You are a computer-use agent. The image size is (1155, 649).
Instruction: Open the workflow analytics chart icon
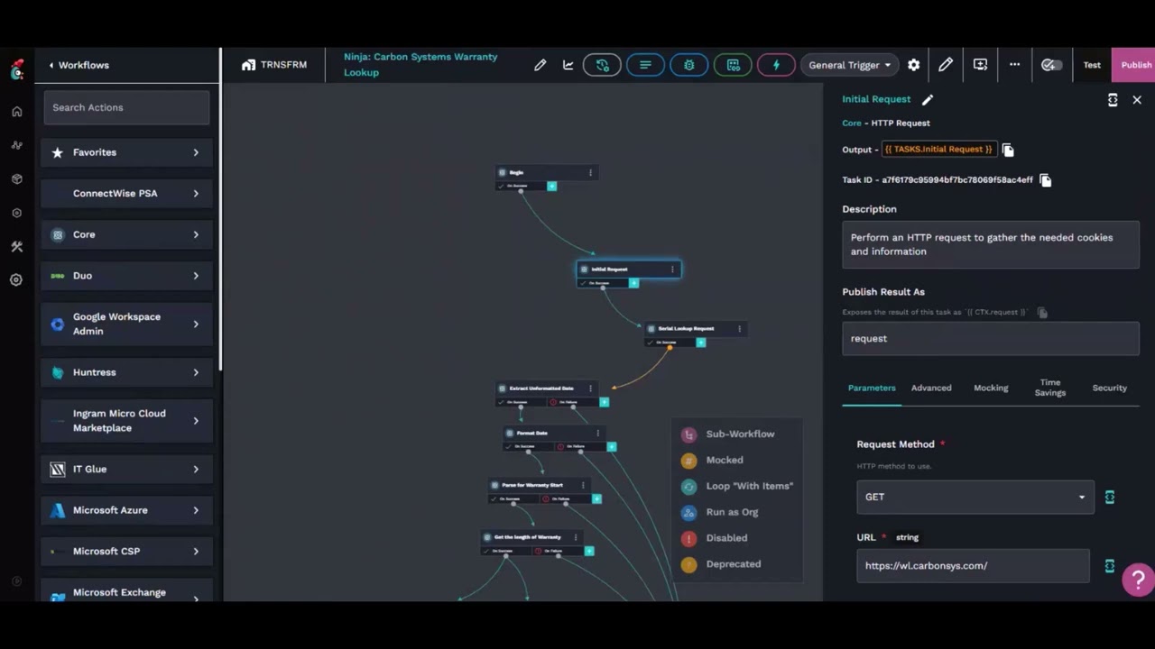pyautogui.click(x=568, y=65)
